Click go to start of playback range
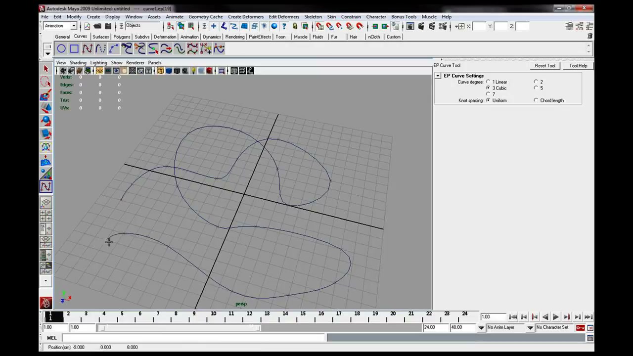The image size is (633, 356). click(x=513, y=317)
